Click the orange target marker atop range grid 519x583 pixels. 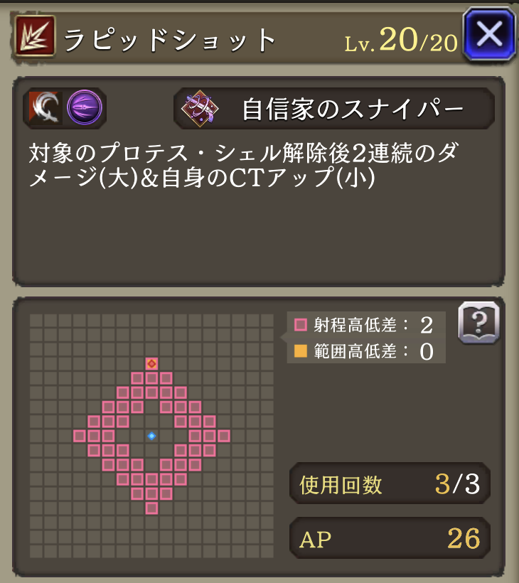151,363
